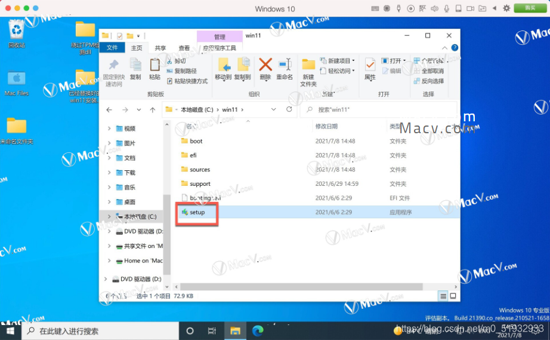This screenshot has width=550, height=340.
Task: Expand the Pictures tree node
Action: pos(109,143)
